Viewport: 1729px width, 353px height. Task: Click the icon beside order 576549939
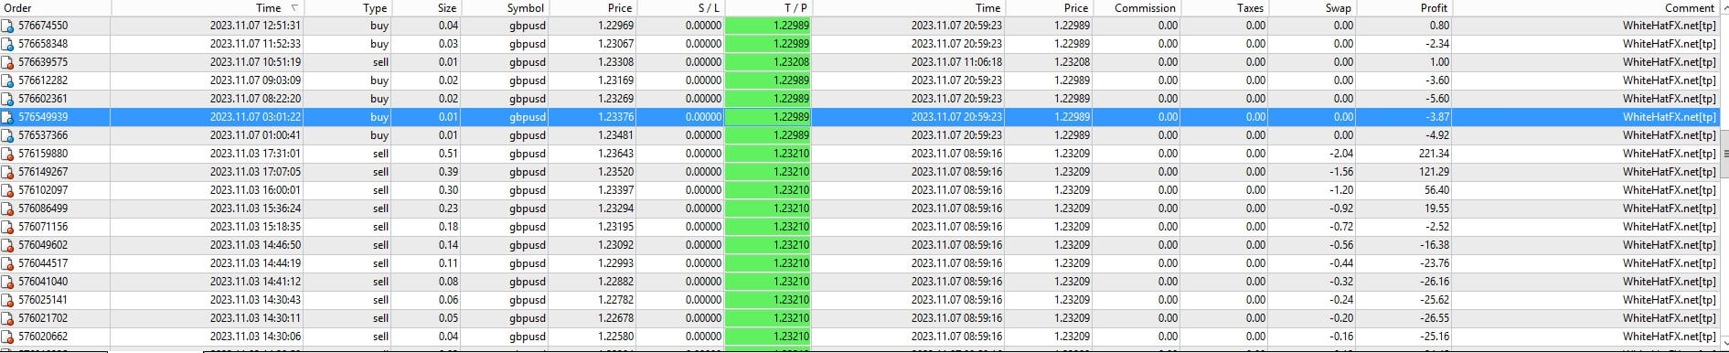(x=8, y=117)
